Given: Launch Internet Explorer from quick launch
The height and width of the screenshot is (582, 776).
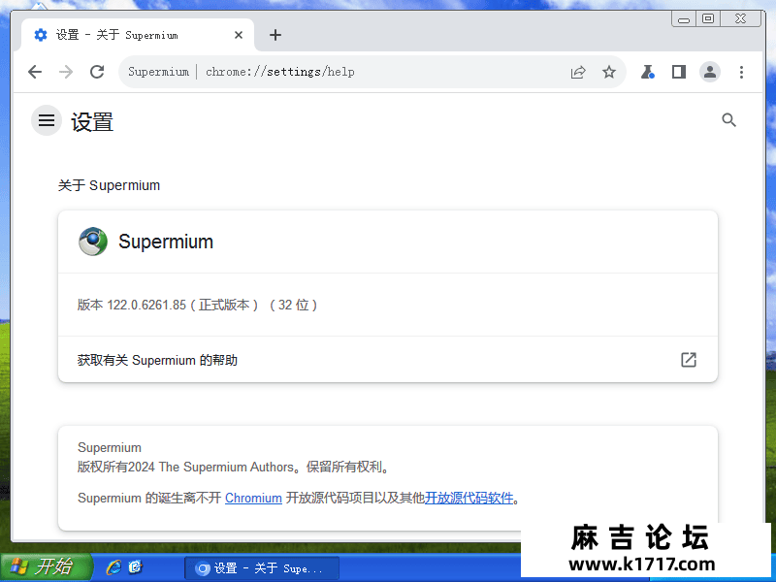Looking at the screenshot, I should [x=113, y=567].
